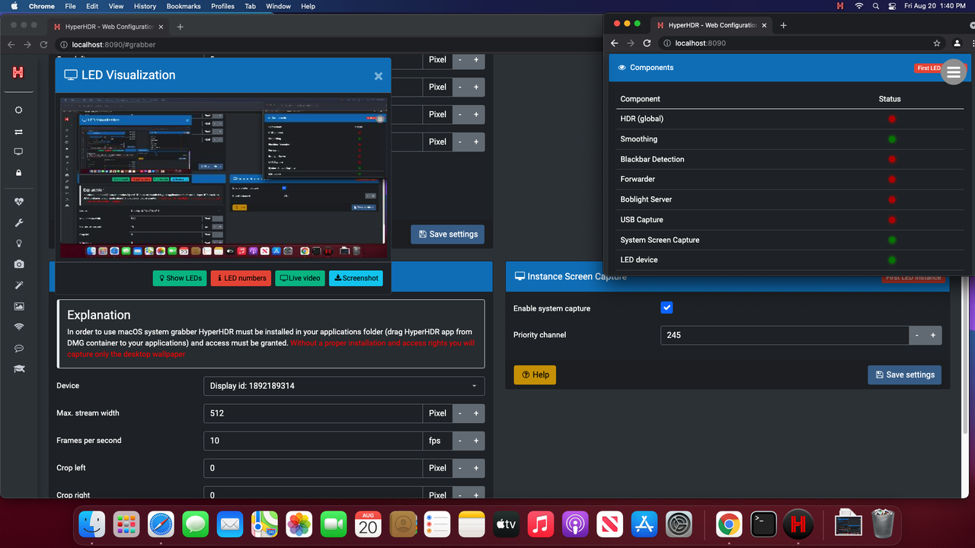Click the sidebar wrench icon

click(19, 223)
